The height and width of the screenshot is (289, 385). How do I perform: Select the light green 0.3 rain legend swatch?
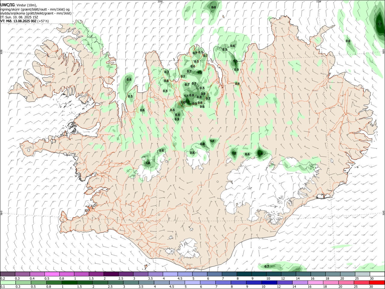coord(23,282)
